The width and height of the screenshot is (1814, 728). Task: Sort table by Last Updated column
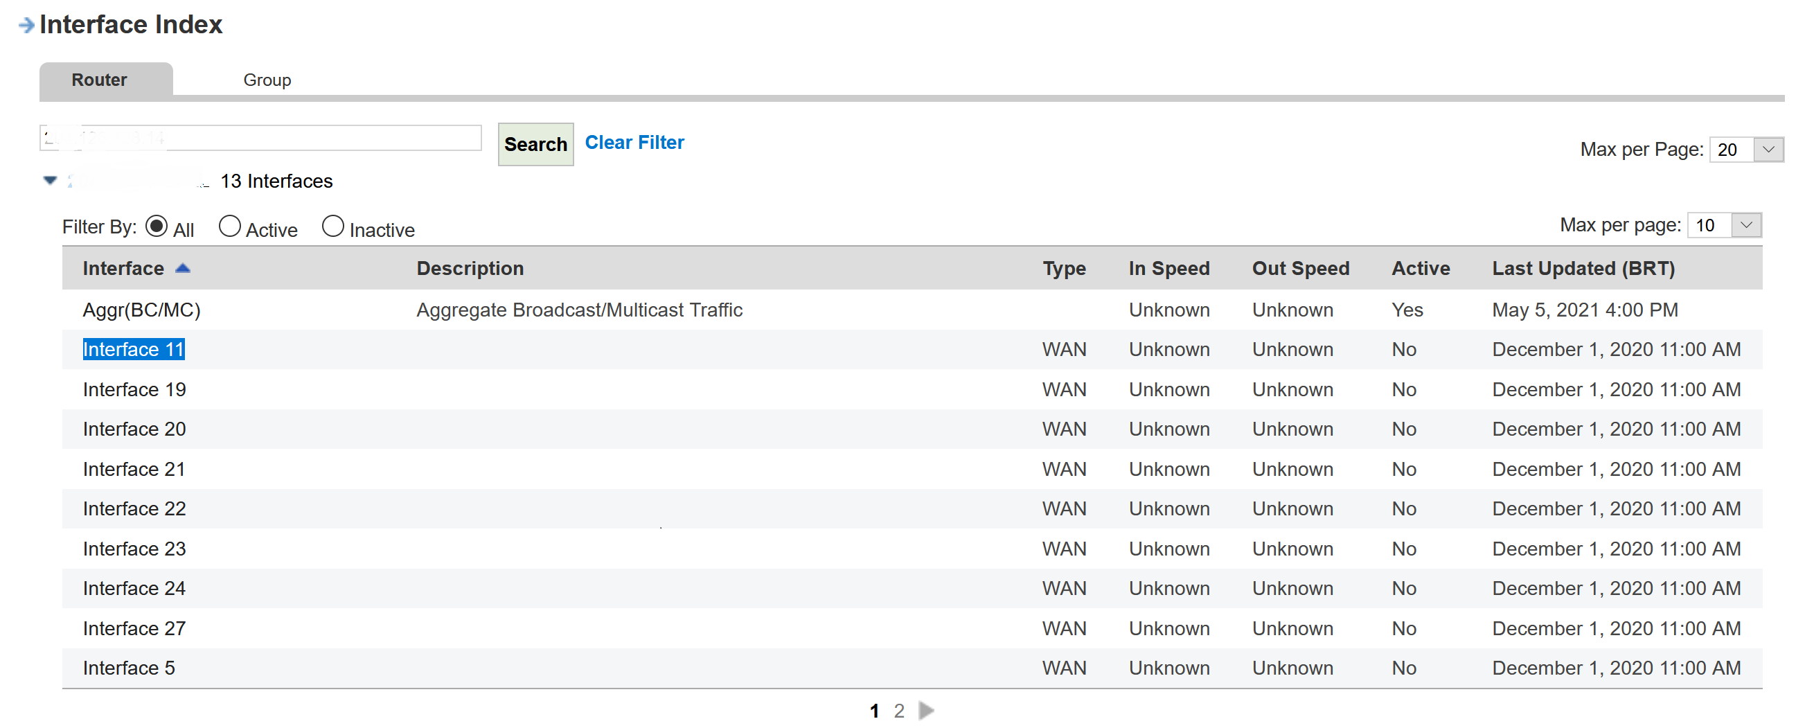tap(1583, 268)
